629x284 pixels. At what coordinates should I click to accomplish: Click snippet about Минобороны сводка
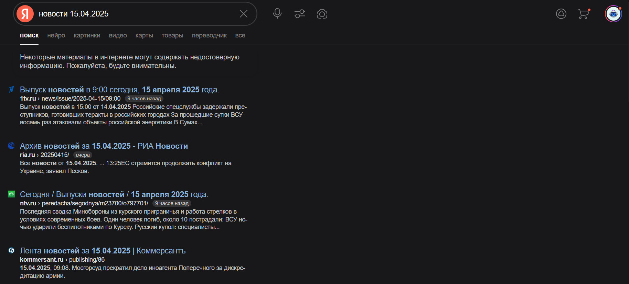coord(134,219)
